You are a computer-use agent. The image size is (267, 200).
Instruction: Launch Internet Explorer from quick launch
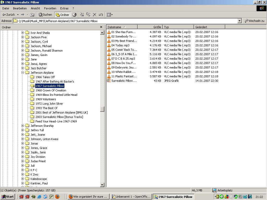[39, 197]
